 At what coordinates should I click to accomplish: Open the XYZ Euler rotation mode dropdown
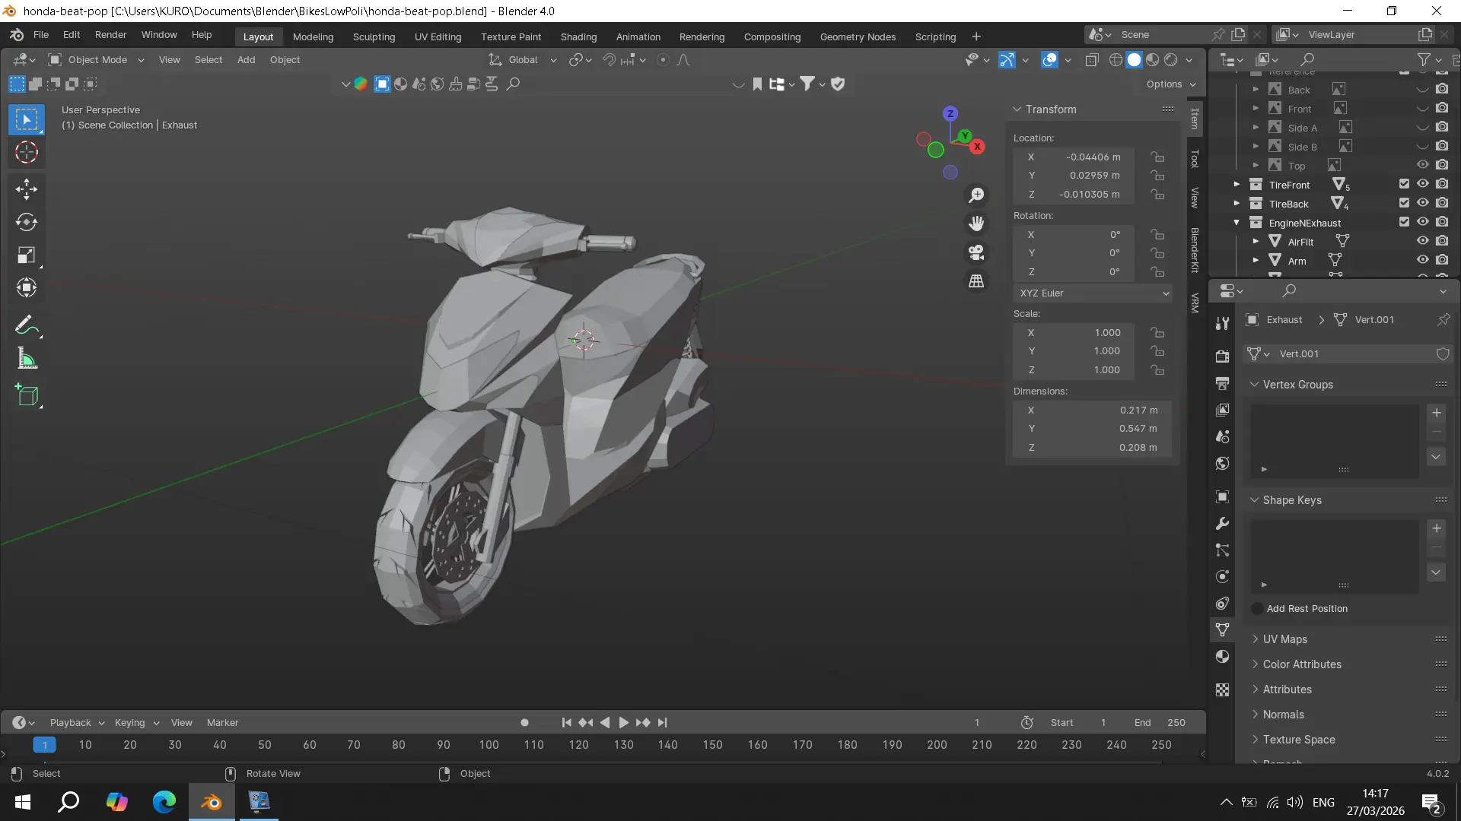pos(1093,293)
